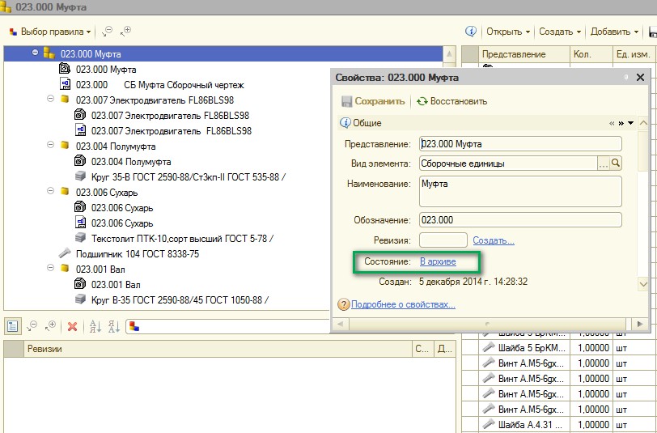Select Подшипник 104 ГОСТ 8338-75 tree item
The image size is (657, 433).
click(x=137, y=253)
